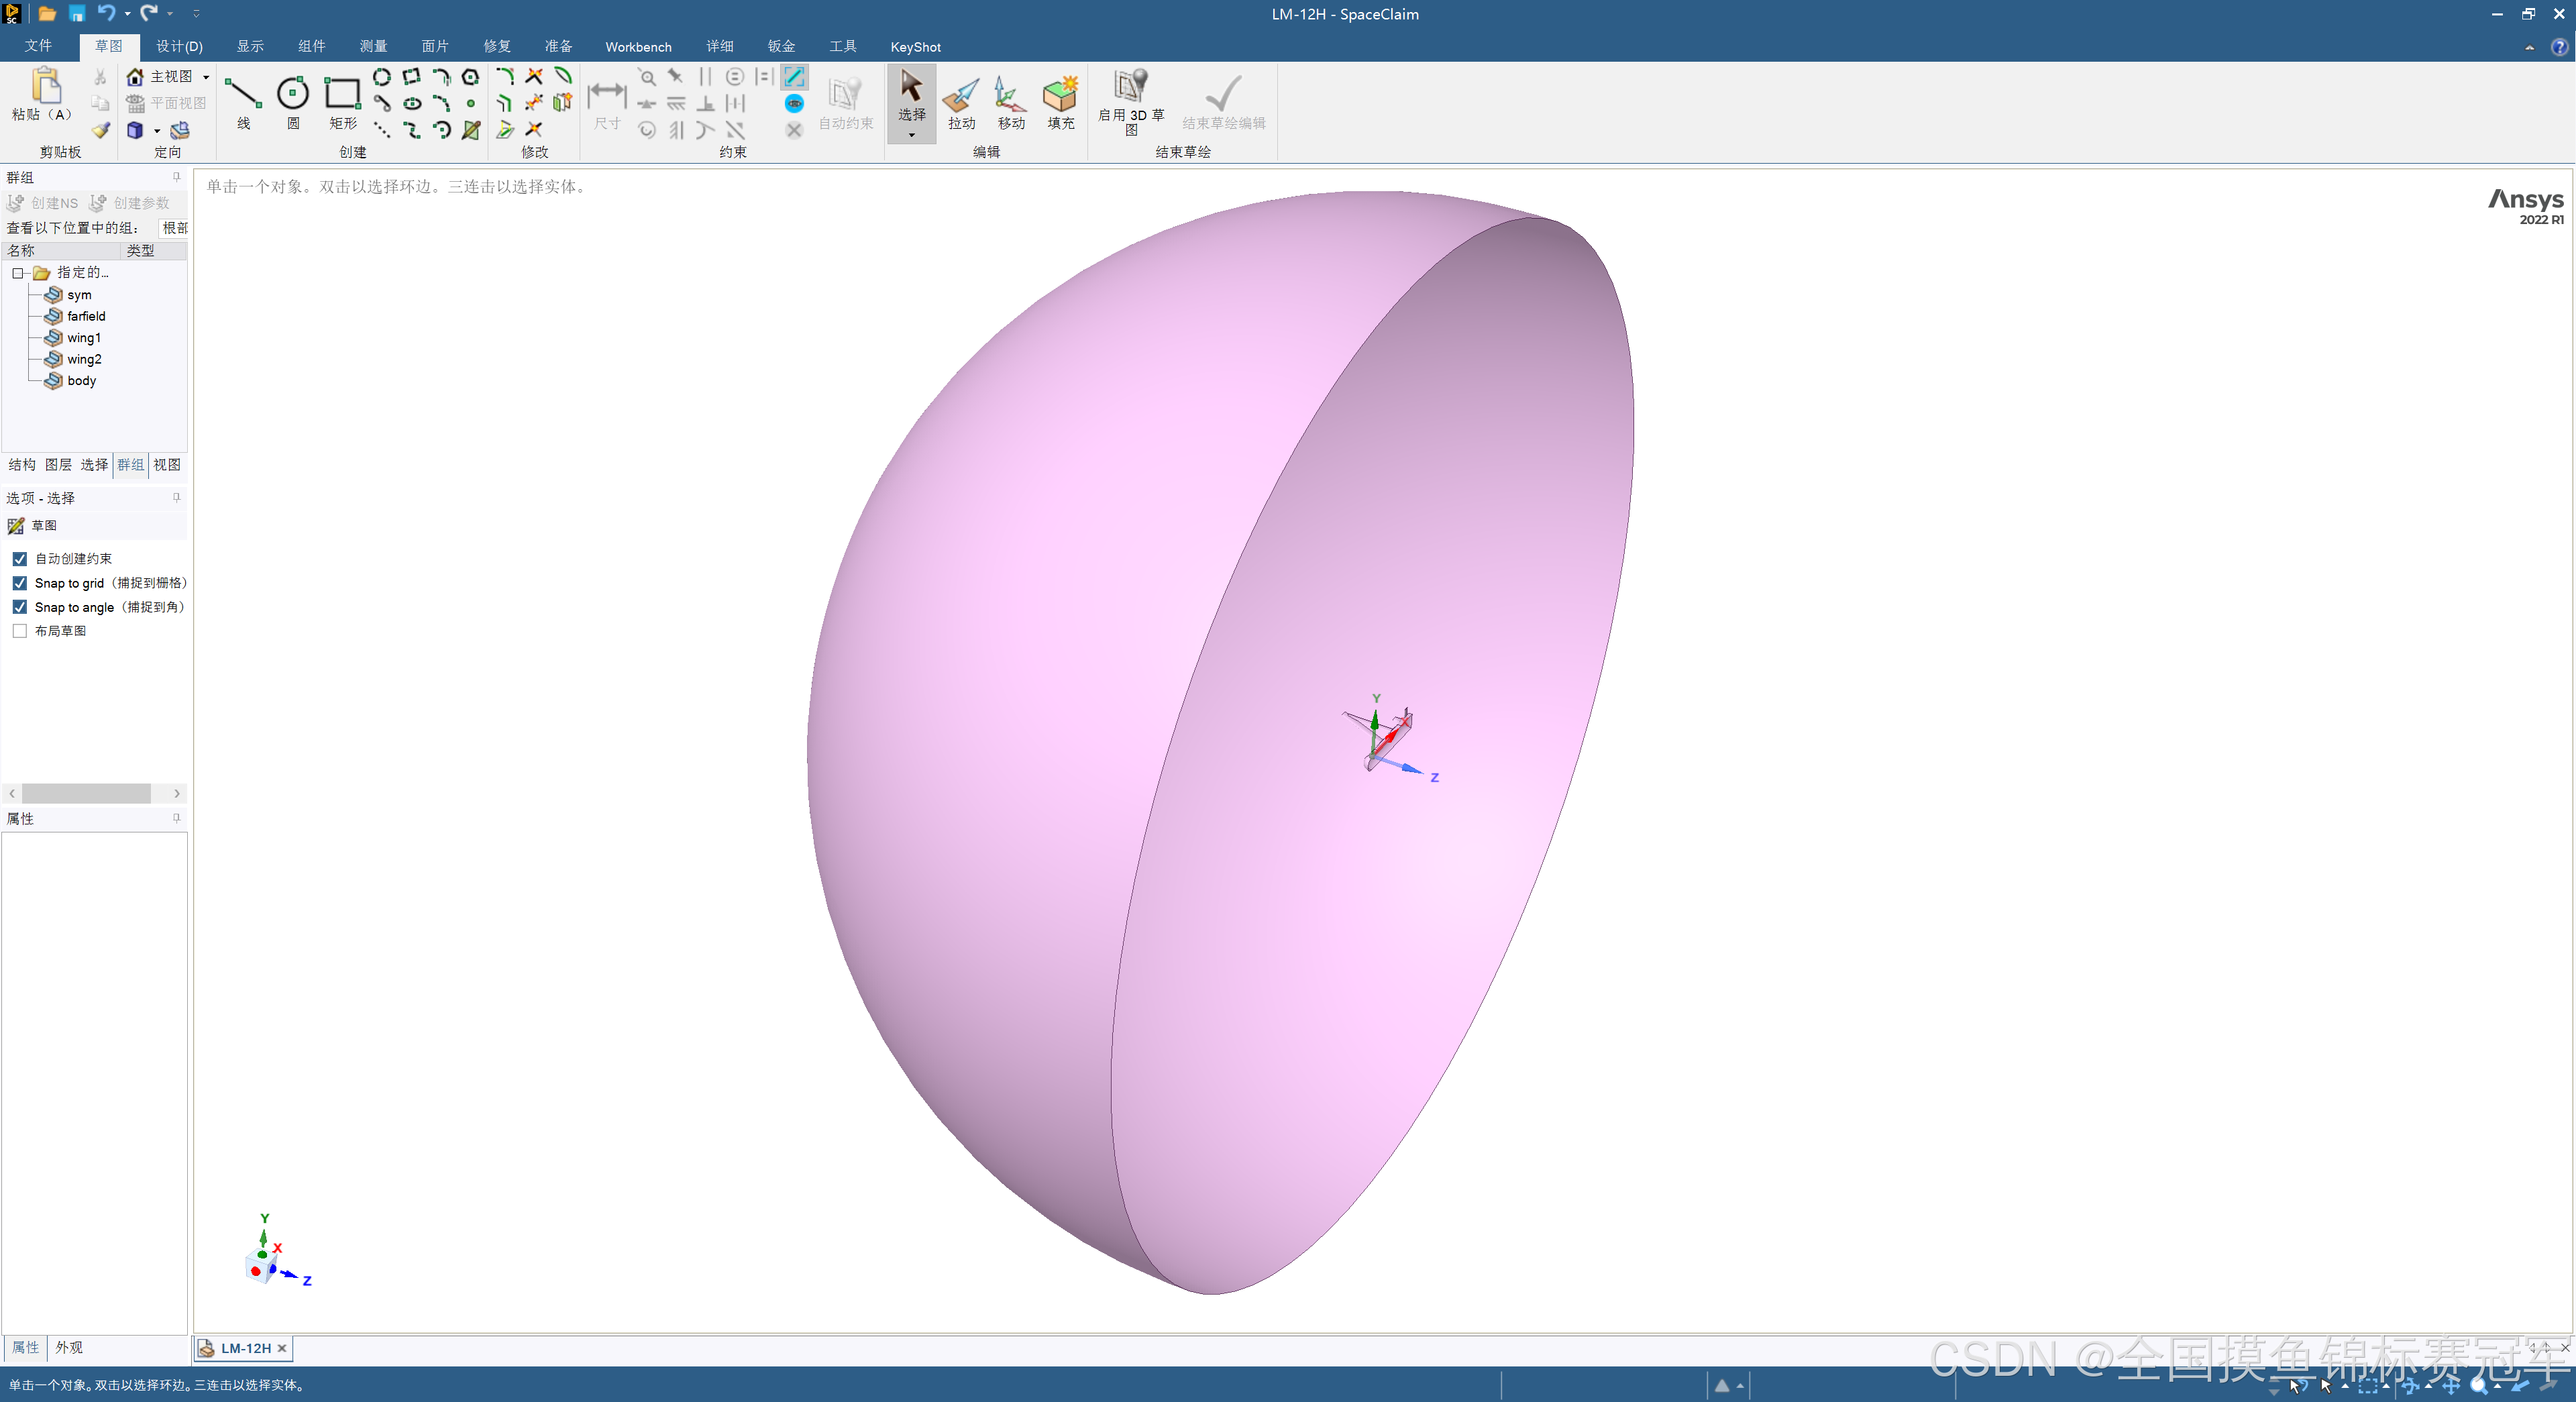
Task: Switch to the Appearance bottom tab
Action: [x=69, y=1348]
